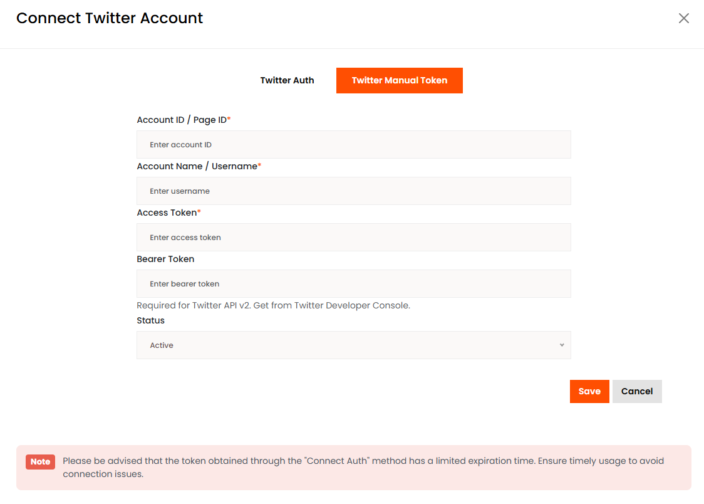Screen dimensions: 704x504
Task: Click the red Note badge
Action: tap(40, 462)
